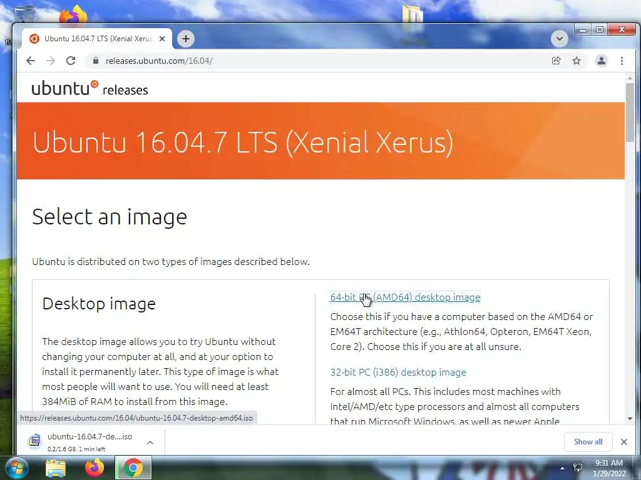This screenshot has width=641, height=480.
Task: Click ISO file icon in download bar
Action: 35,441
